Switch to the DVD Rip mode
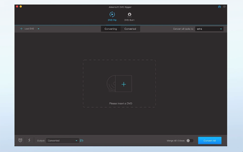243x152 pixels. coord(112,17)
